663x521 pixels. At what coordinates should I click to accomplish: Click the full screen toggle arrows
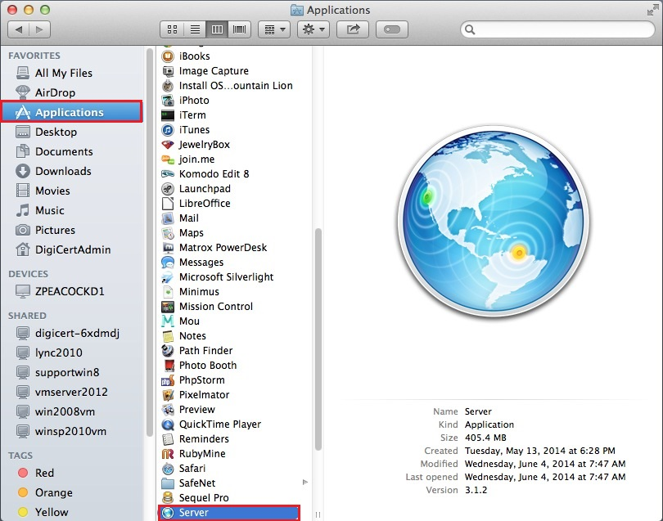(x=652, y=10)
